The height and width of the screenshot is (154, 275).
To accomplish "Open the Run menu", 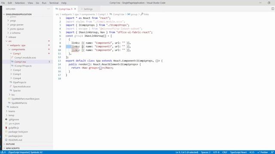I will (44, 3).
